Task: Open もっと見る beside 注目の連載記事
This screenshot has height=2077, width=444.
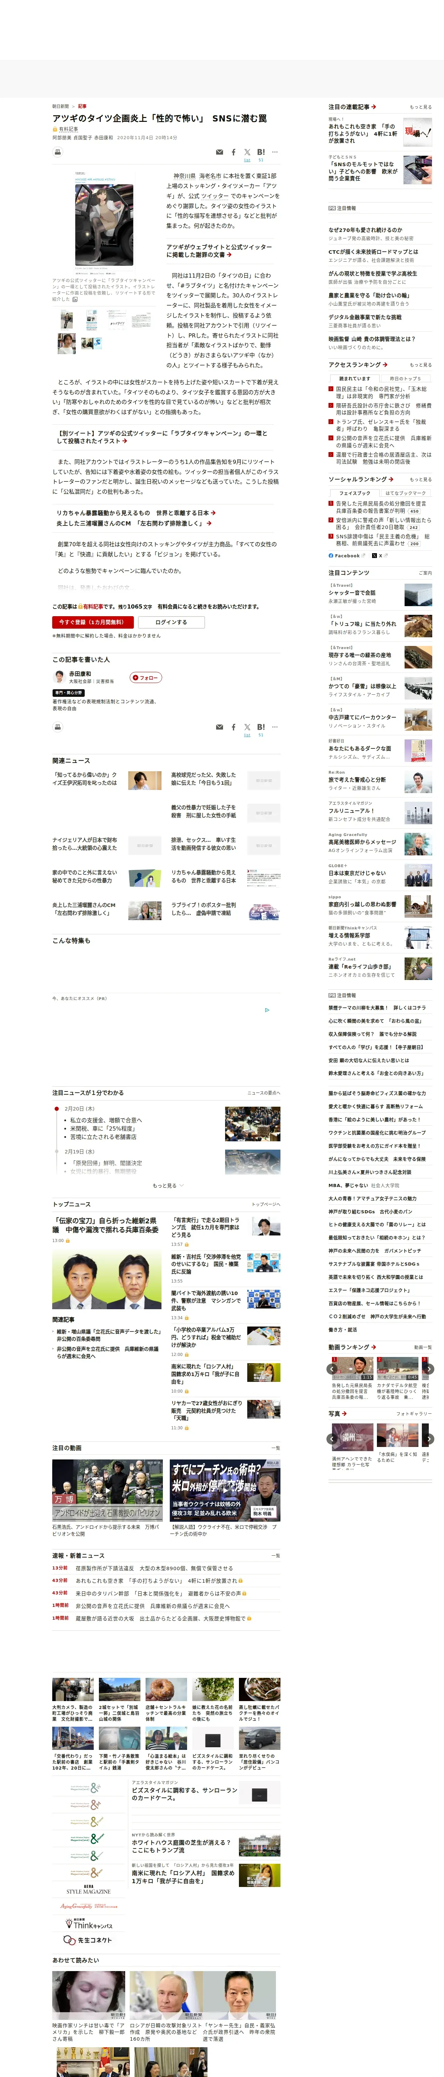Action: tap(420, 107)
